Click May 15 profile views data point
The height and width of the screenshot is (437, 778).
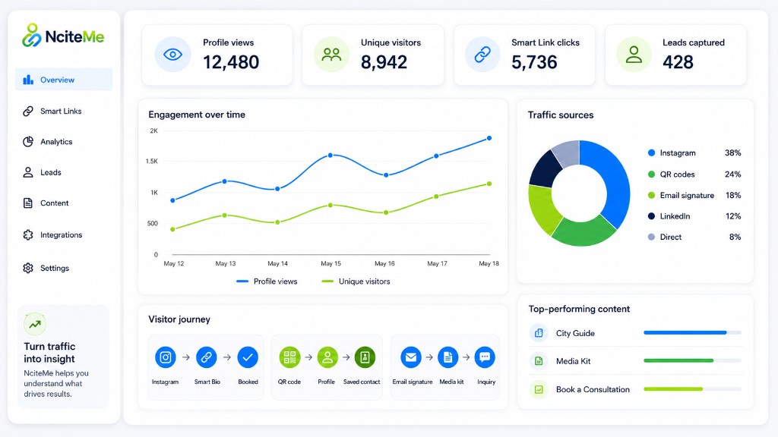tap(330, 155)
